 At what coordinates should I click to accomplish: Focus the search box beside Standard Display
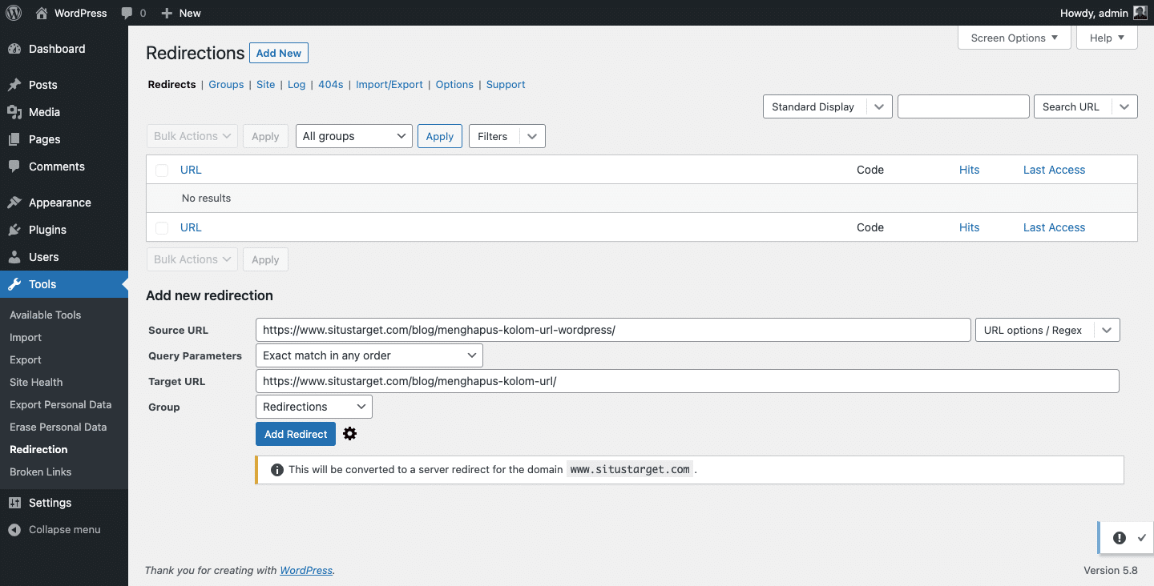click(963, 106)
